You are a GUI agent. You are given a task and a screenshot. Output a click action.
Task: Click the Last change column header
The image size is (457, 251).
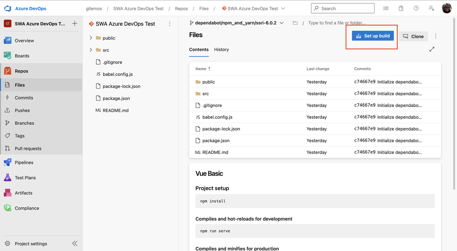(318, 69)
